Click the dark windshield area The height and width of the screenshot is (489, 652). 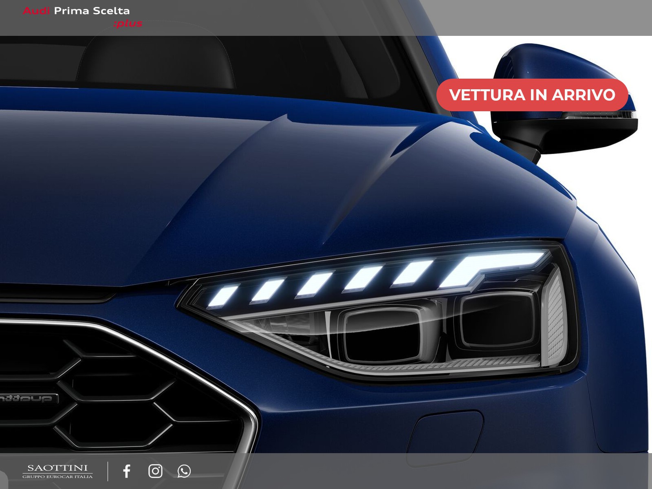[204, 61]
